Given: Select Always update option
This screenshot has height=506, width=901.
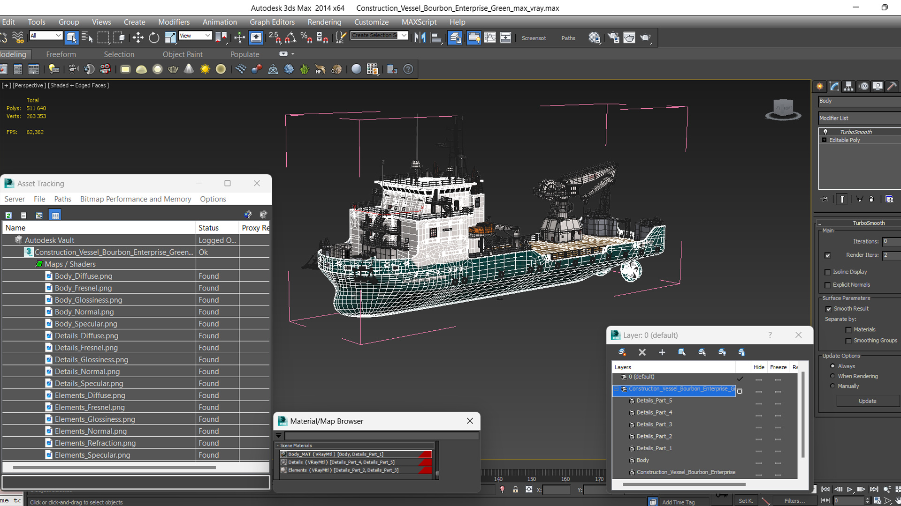Looking at the screenshot, I should pyautogui.click(x=832, y=366).
